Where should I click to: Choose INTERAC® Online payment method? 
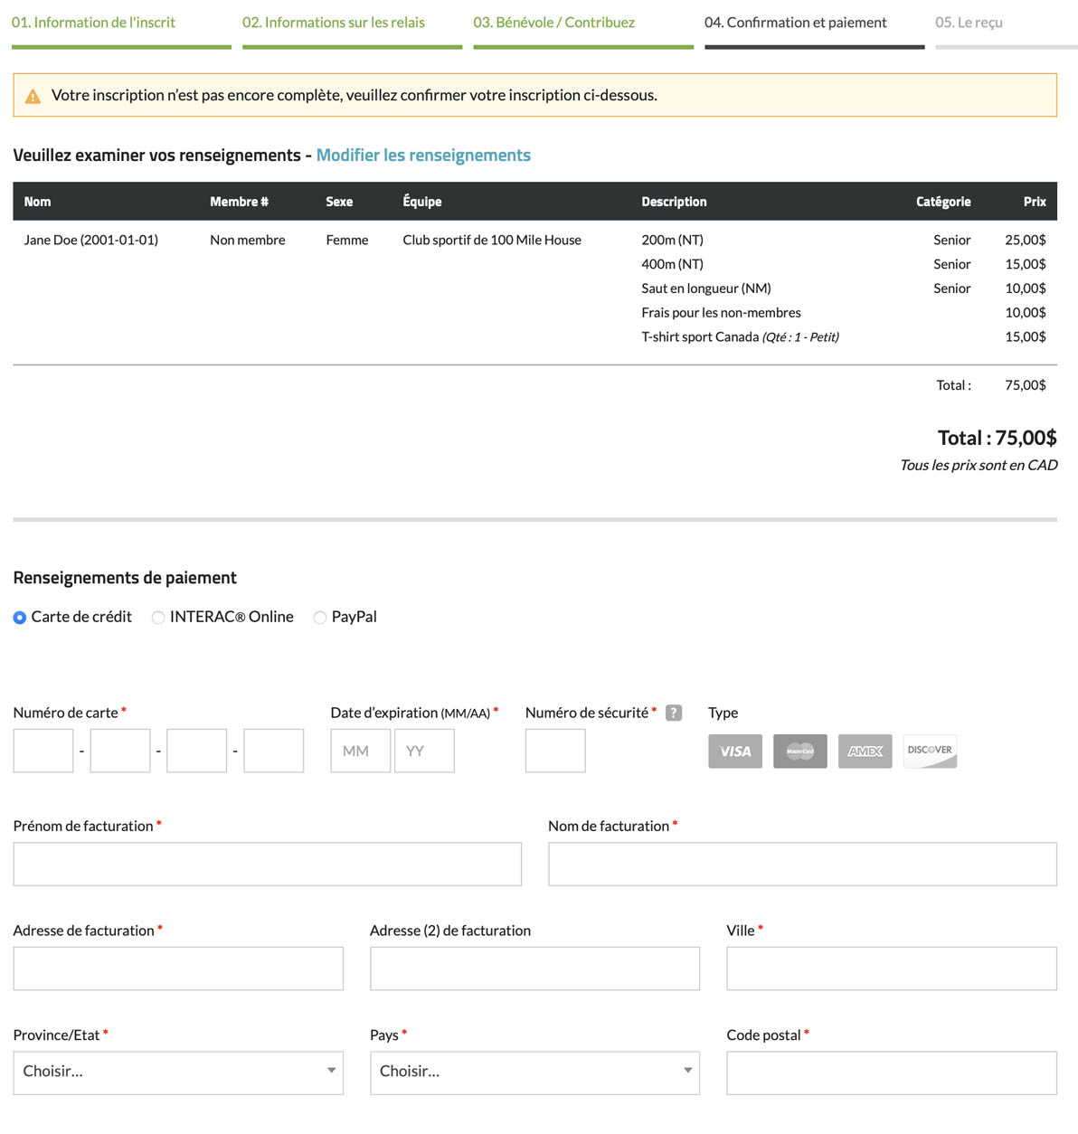(x=158, y=618)
